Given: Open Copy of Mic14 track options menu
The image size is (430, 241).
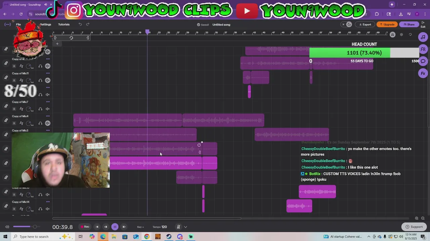Looking at the screenshot, I should point(48,202).
